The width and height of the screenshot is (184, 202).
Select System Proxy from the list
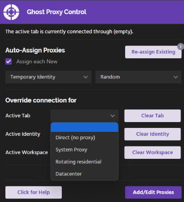pos(84,150)
